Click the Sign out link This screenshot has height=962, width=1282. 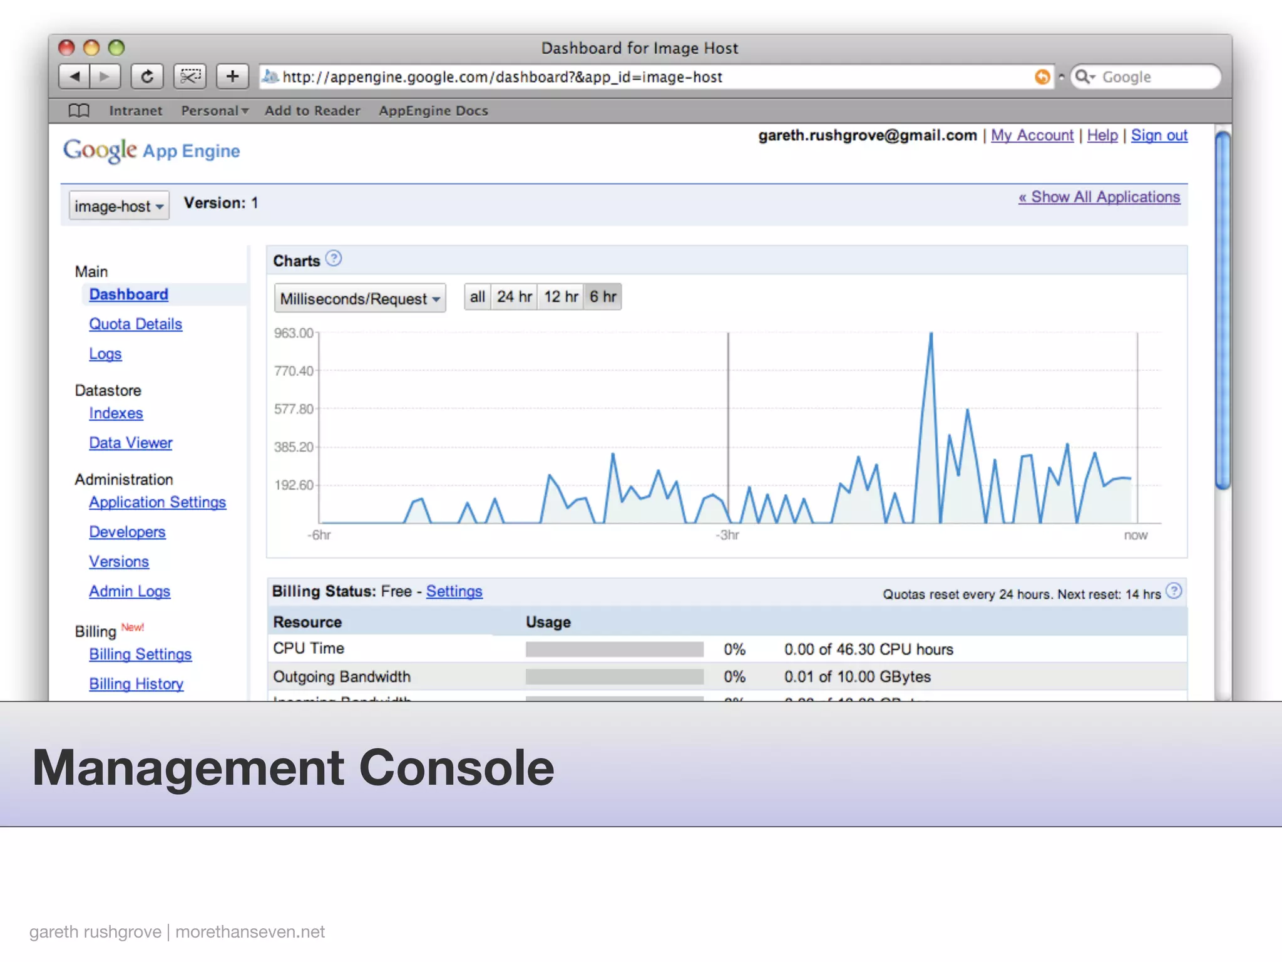pyautogui.click(x=1159, y=135)
